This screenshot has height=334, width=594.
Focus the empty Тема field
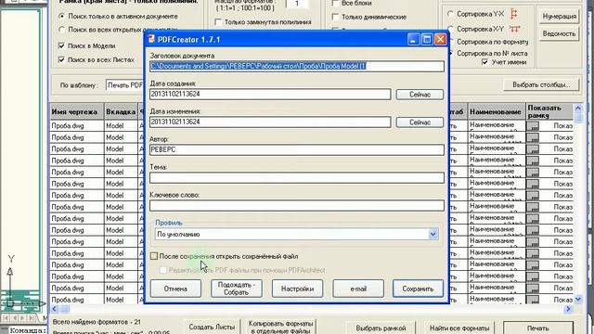[297, 177]
